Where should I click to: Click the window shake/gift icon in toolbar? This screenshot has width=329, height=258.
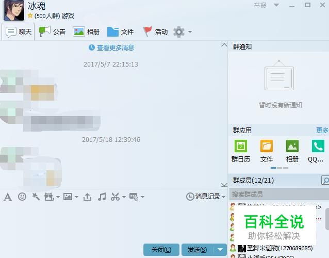point(50,197)
